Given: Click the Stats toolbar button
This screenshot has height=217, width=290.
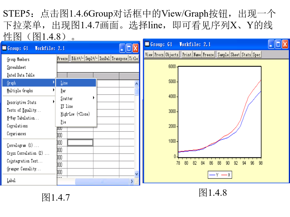Looking at the screenshot, I should pos(246,55).
